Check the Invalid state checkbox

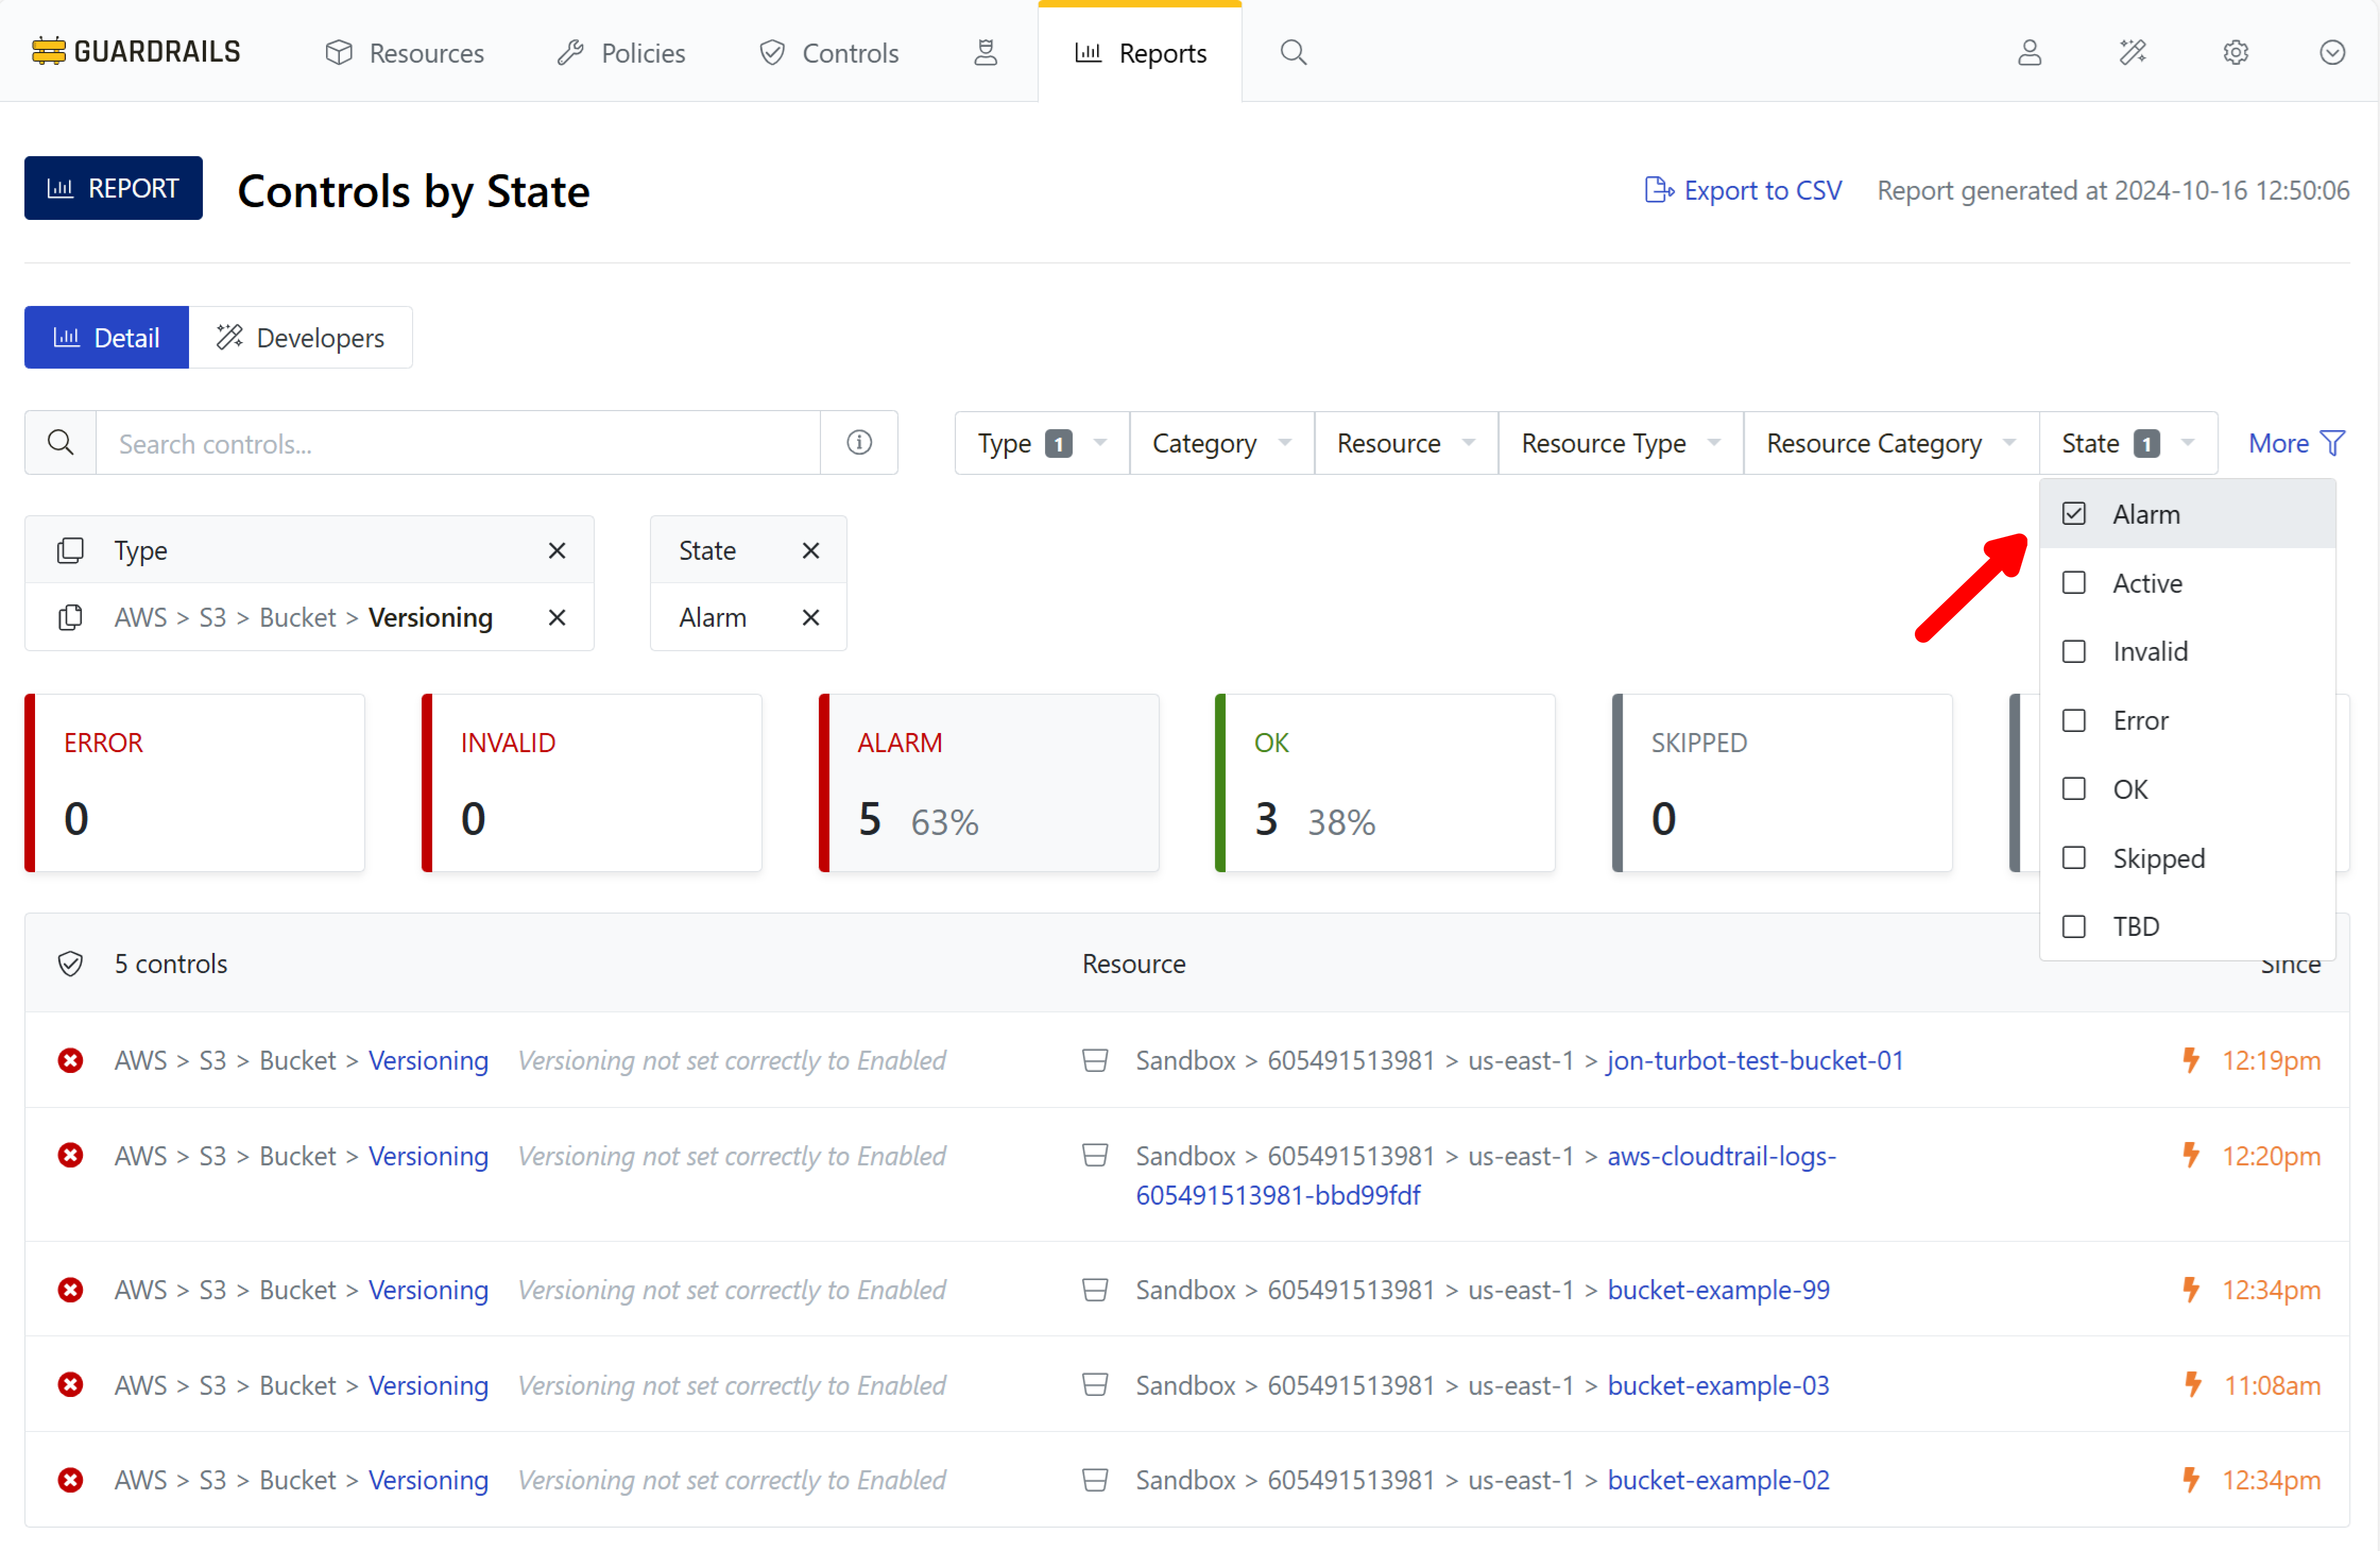pos(2074,652)
